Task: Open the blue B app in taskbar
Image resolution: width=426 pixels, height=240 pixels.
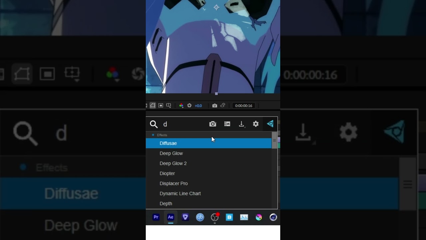Action: coord(229,217)
